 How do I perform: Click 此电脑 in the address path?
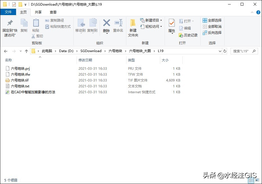point(47,51)
